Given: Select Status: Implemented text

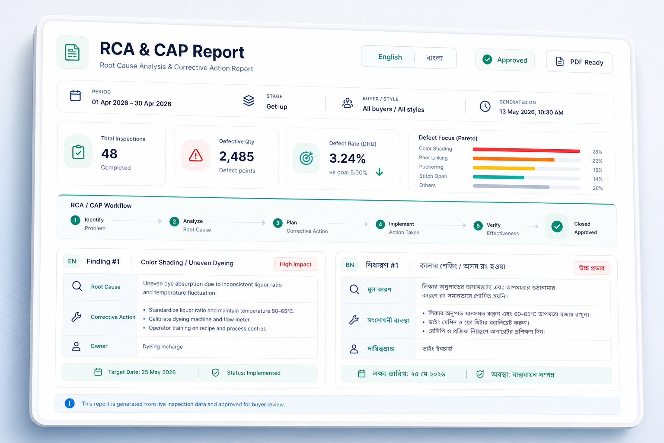Looking at the screenshot, I should (254, 373).
